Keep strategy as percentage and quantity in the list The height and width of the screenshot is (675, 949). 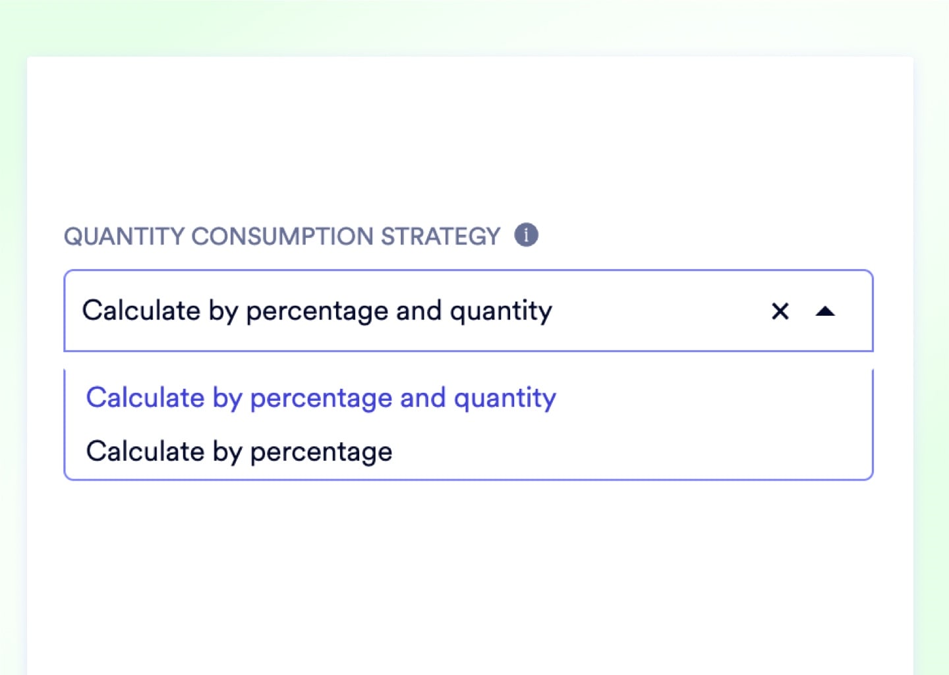point(321,397)
